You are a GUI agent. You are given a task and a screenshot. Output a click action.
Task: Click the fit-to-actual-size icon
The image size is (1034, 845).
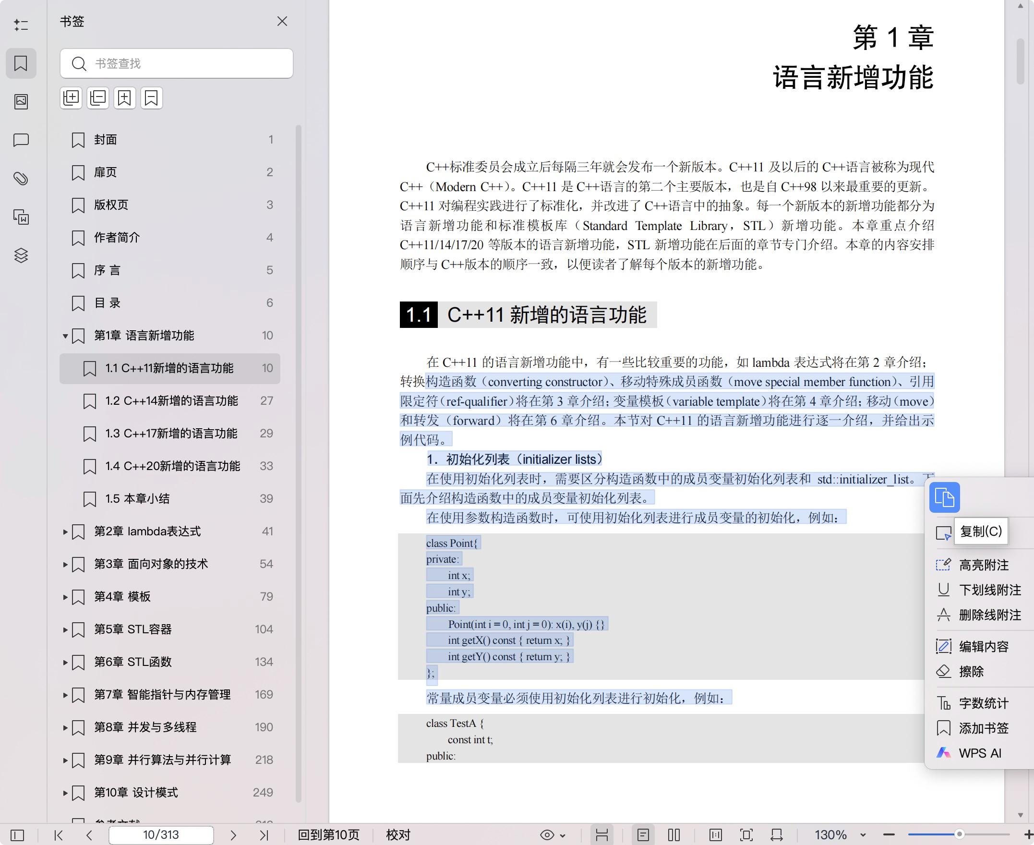[x=716, y=835]
